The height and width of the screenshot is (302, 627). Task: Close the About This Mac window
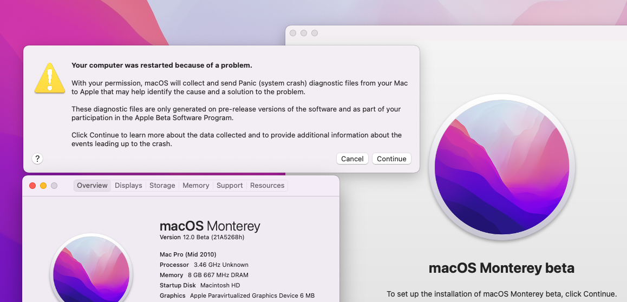click(x=33, y=186)
